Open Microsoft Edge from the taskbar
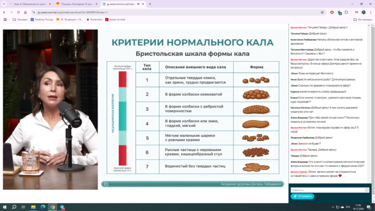This screenshot has height=211, width=375. 43,207
